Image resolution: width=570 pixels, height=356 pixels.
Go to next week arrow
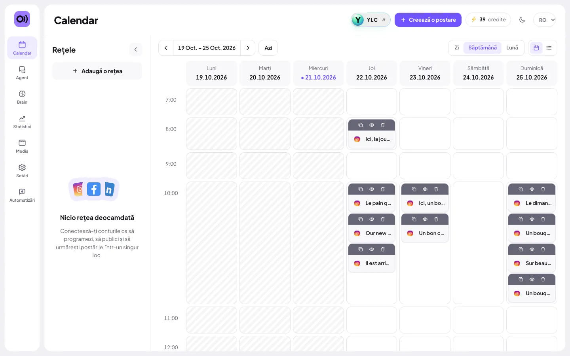248,48
